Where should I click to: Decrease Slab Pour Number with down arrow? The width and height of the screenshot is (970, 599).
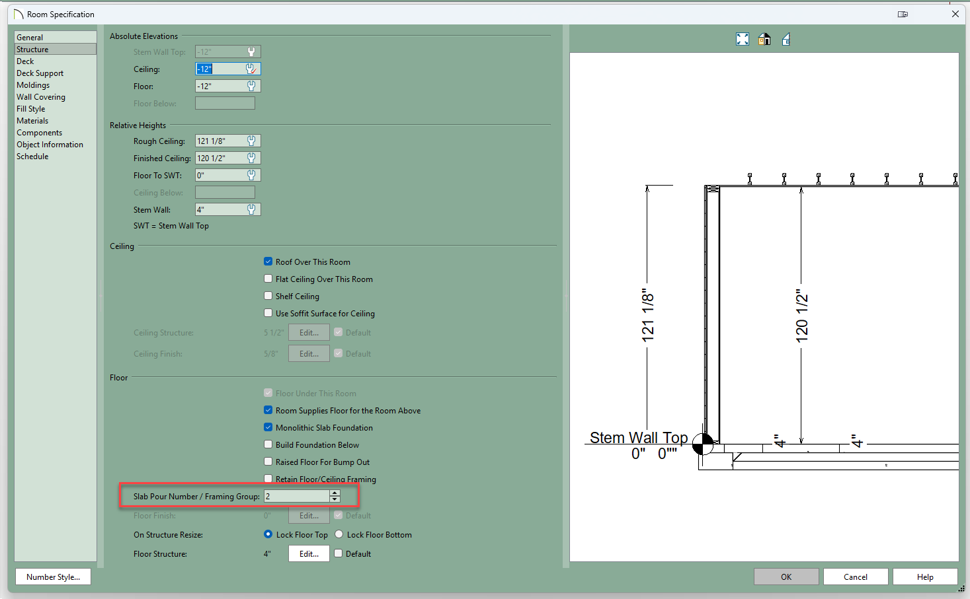[335, 499]
